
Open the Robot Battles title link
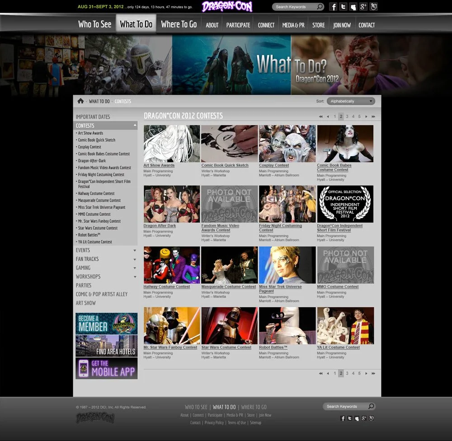click(273, 348)
